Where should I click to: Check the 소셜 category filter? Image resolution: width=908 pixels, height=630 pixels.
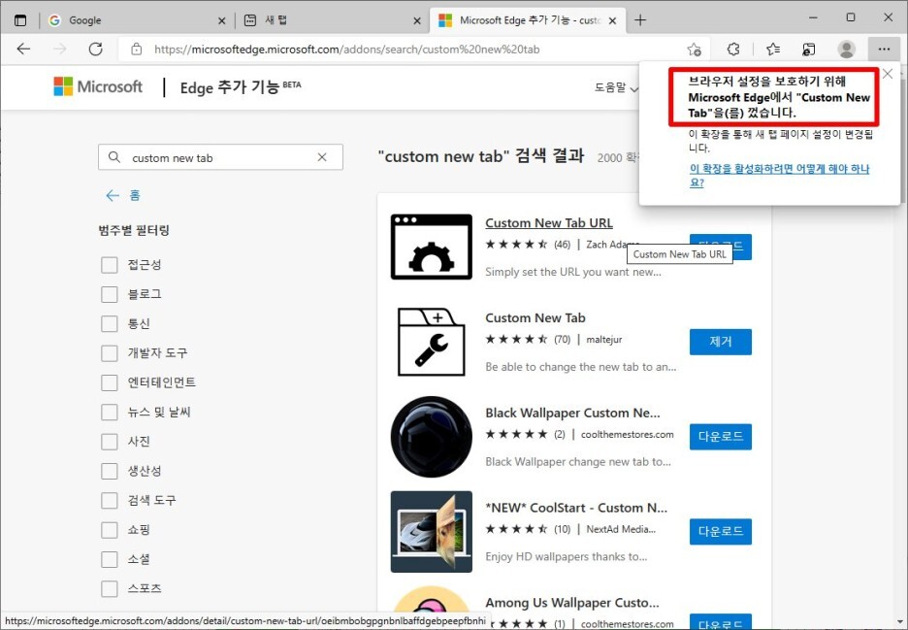[110, 559]
